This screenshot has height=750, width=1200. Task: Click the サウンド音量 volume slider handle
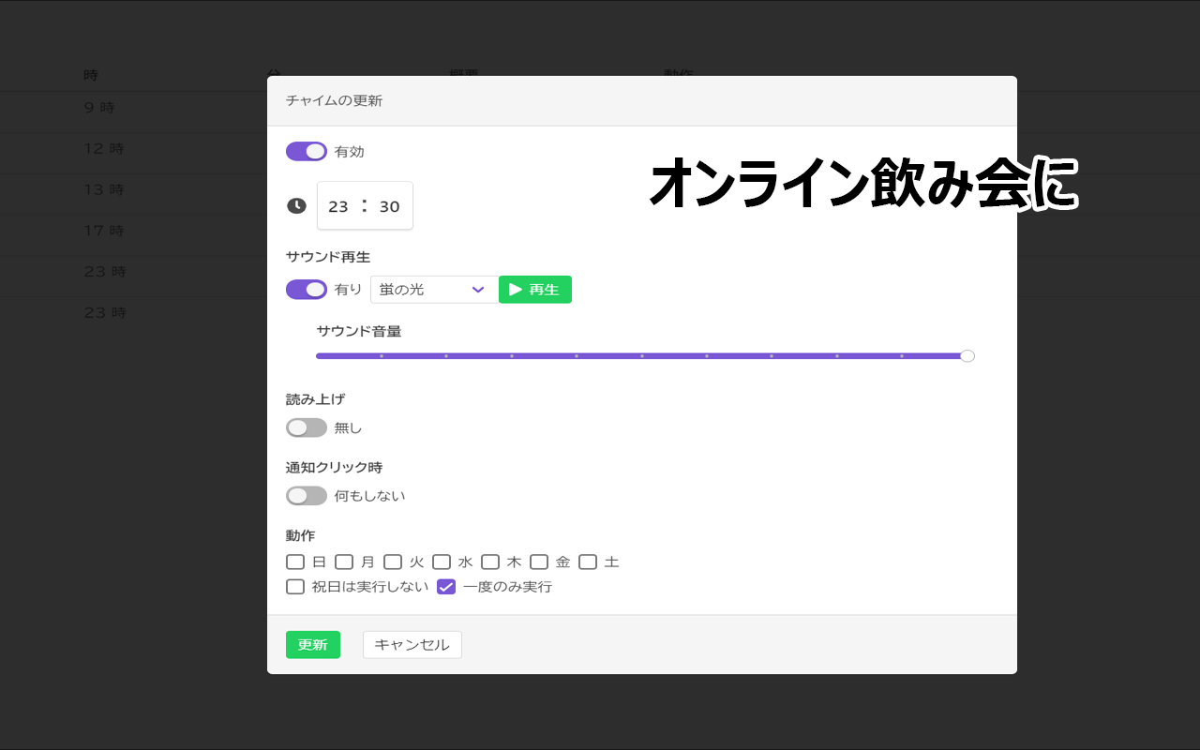967,356
